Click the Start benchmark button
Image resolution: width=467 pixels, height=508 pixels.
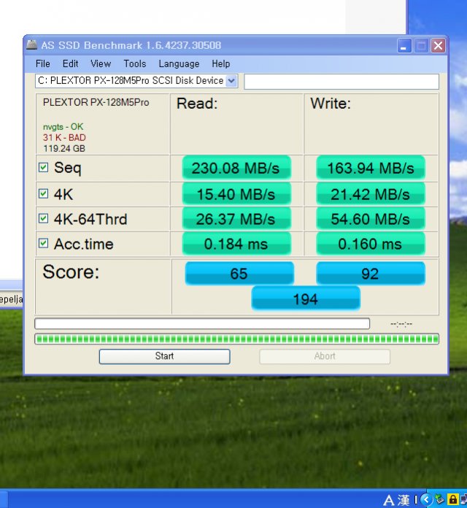pos(164,356)
